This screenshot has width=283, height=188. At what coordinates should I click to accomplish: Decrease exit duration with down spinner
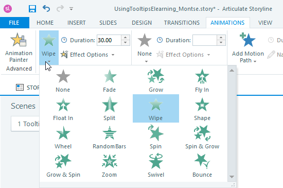(221, 43)
